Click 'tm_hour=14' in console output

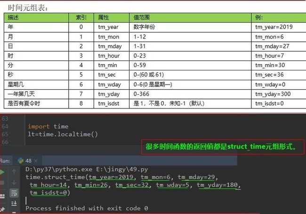48,185
